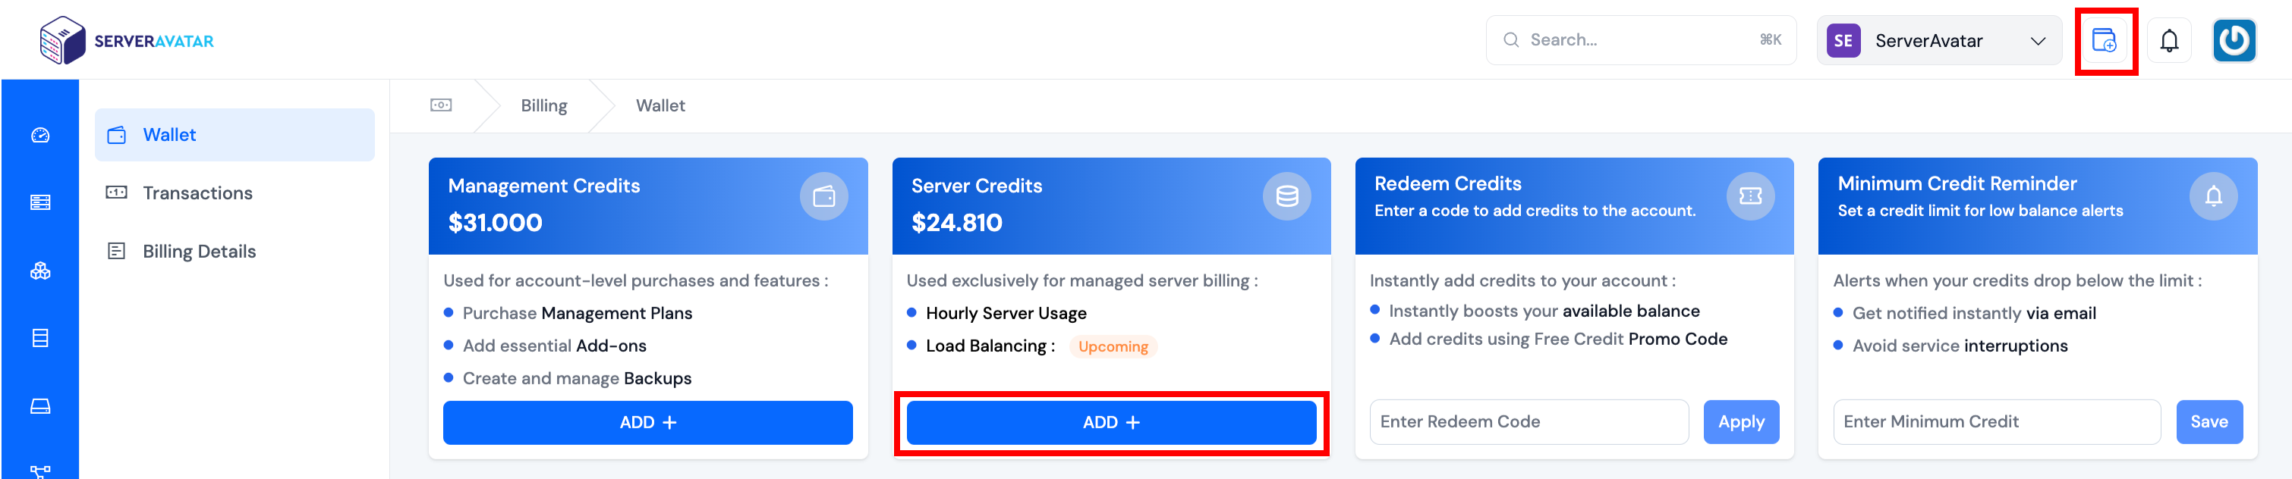Click 'Add credits using Free Credit Promo Code'
This screenshot has width=2292, height=479.
tap(1557, 340)
